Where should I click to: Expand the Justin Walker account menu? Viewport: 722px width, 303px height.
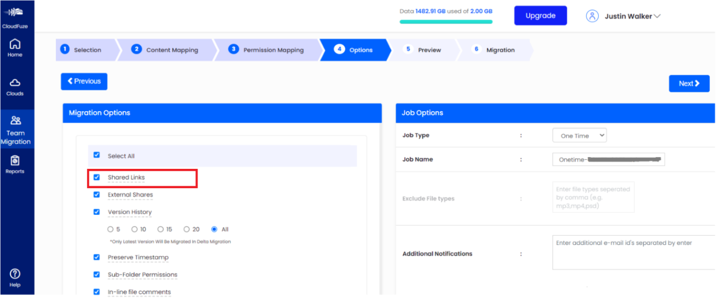[x=632, y=16]
